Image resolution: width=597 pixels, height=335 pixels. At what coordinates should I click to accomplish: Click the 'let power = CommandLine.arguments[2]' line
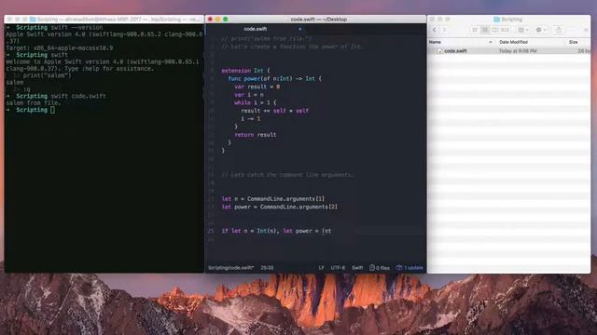point(280,207)
